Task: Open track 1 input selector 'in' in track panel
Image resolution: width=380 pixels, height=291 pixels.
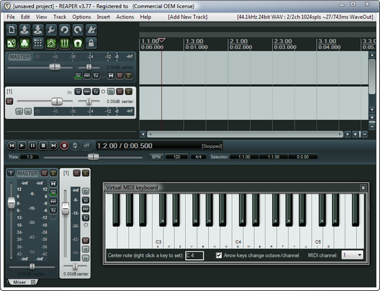Action: click(28, 111)
